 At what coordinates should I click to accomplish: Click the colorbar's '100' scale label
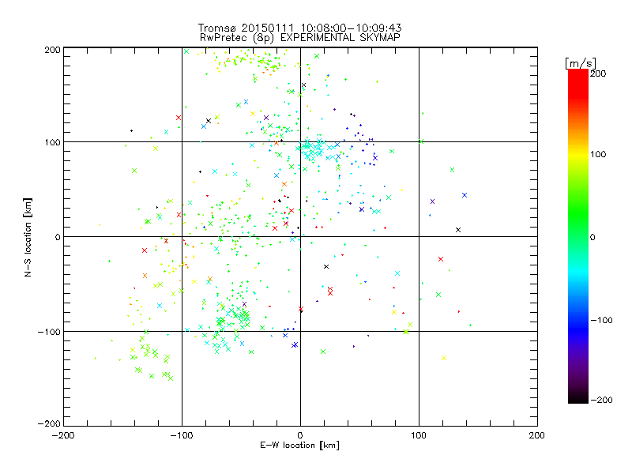click(x=598, y=154)
